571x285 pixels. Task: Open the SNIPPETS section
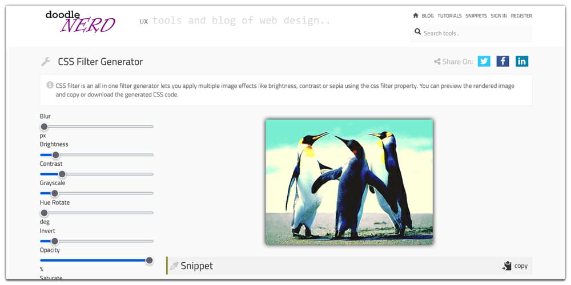(476, 16)
